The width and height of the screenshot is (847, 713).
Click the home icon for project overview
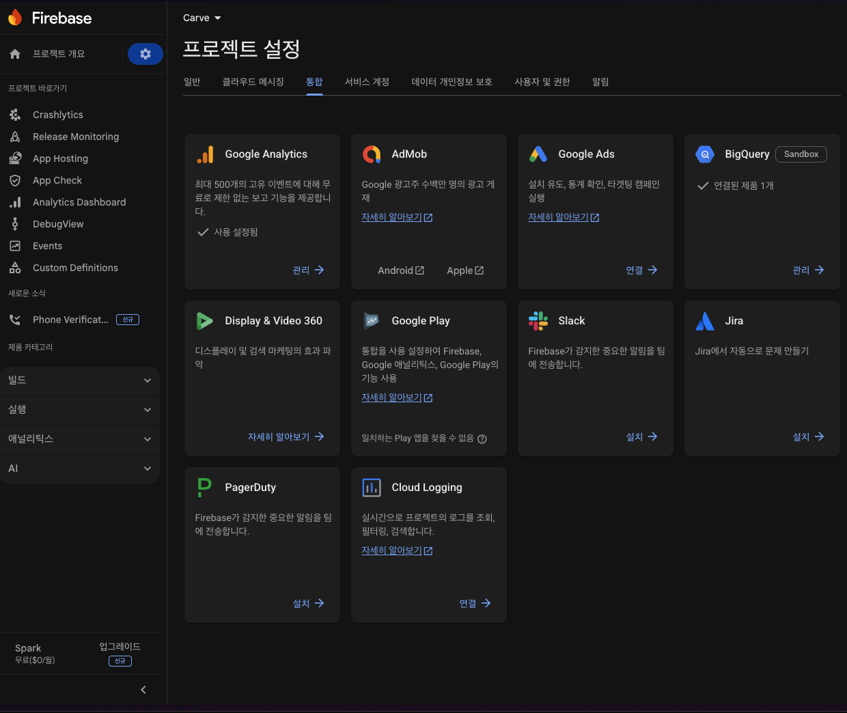pyautogui.click(x=15, y=54)
